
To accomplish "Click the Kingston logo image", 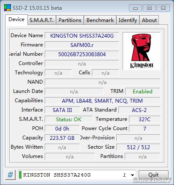I will [142, 51].
